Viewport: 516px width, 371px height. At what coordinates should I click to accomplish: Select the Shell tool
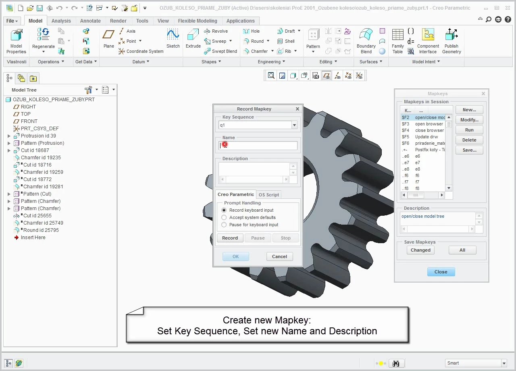point(286,41)
